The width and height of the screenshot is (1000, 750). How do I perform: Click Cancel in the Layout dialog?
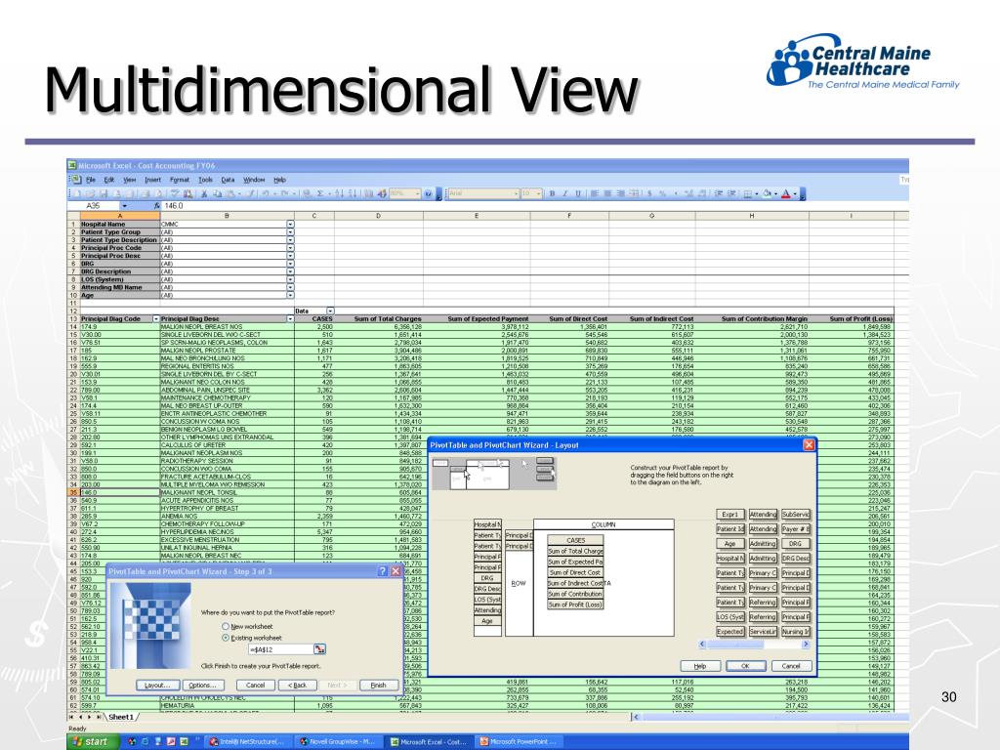(x=791, y=666)
